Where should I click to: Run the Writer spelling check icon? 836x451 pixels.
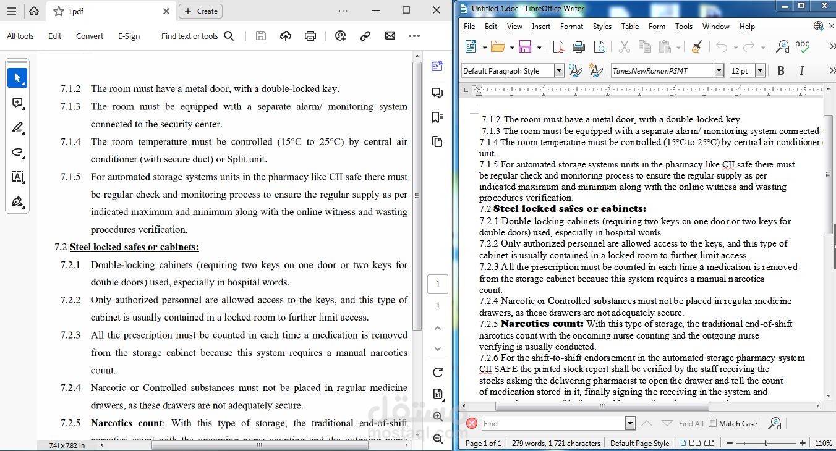pos(803,46)
